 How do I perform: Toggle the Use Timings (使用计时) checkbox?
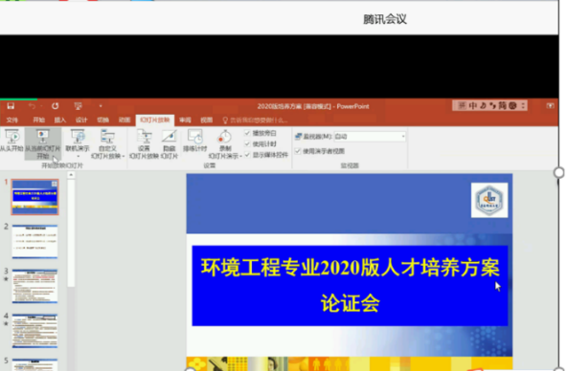click(x=247, y=143)
